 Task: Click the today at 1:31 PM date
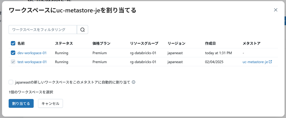219,53
